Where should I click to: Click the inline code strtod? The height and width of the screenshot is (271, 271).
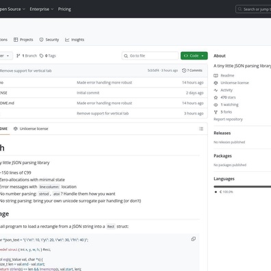pos(44,194)
